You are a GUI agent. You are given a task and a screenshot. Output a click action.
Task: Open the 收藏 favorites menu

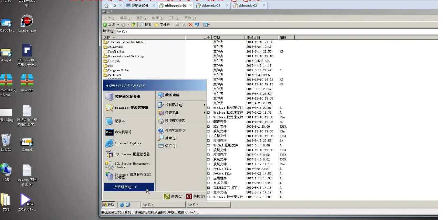(x=158, y=18)
